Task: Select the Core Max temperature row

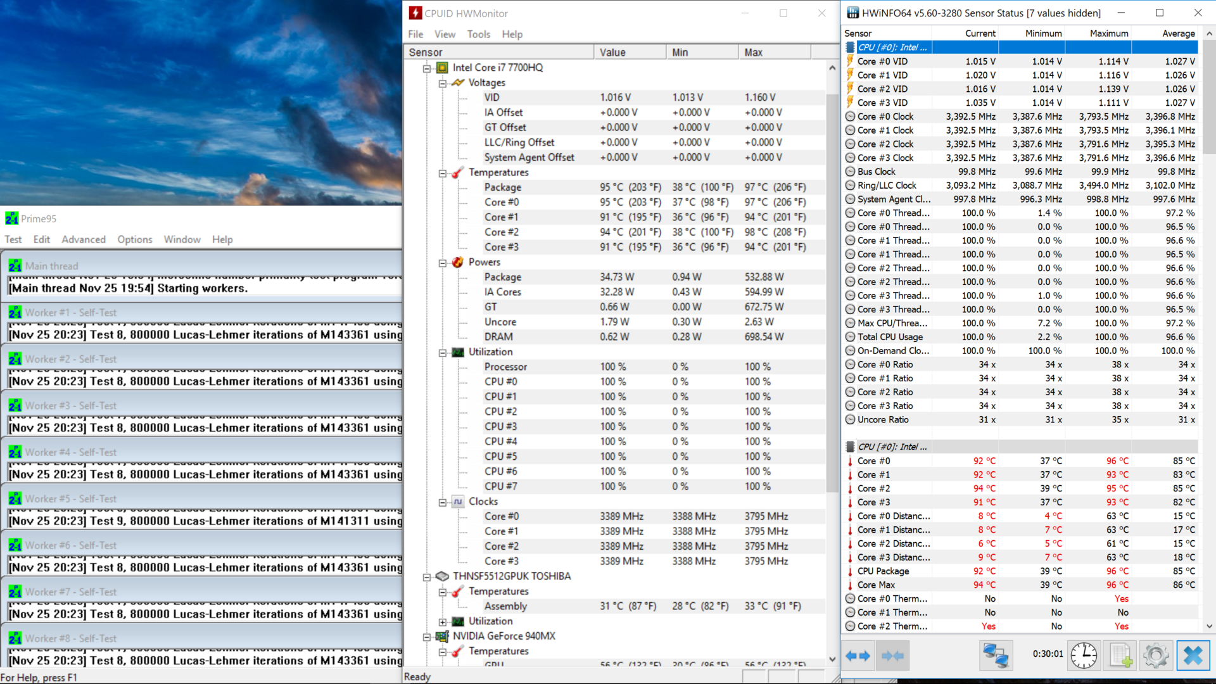Action: [1021, 585]
